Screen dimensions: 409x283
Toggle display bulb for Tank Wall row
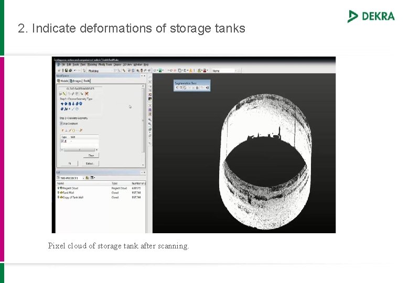pyautogui.click(x=58, y=192)
